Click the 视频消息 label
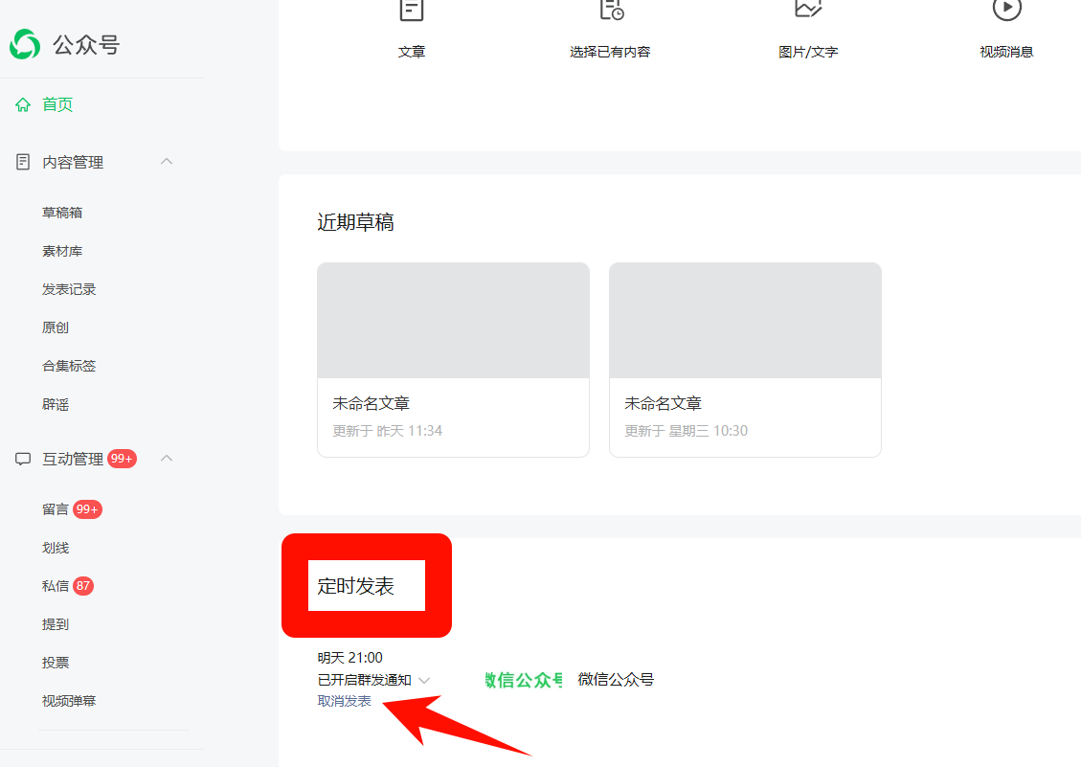The image size is (1081, 767). coord(1006,52)
